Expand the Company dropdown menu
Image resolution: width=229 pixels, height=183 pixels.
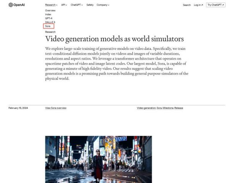[103, 5]
